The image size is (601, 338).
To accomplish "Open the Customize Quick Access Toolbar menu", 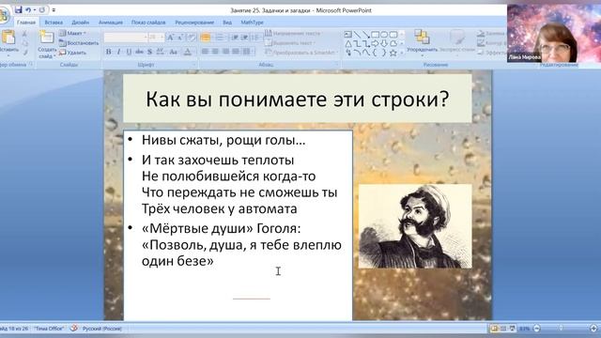I will coord(54,10).
